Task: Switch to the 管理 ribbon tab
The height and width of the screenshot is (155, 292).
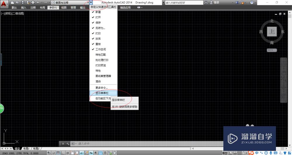Action: 73,8
